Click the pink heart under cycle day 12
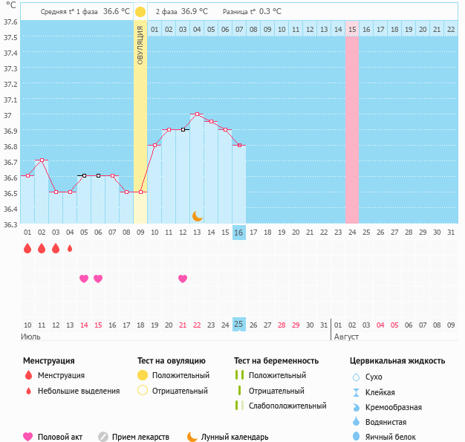 tap(183, 279)
